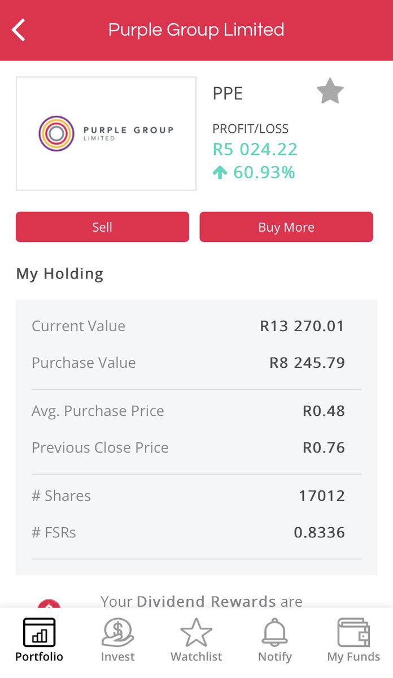Open the Invest tab icon

[117, 633]
